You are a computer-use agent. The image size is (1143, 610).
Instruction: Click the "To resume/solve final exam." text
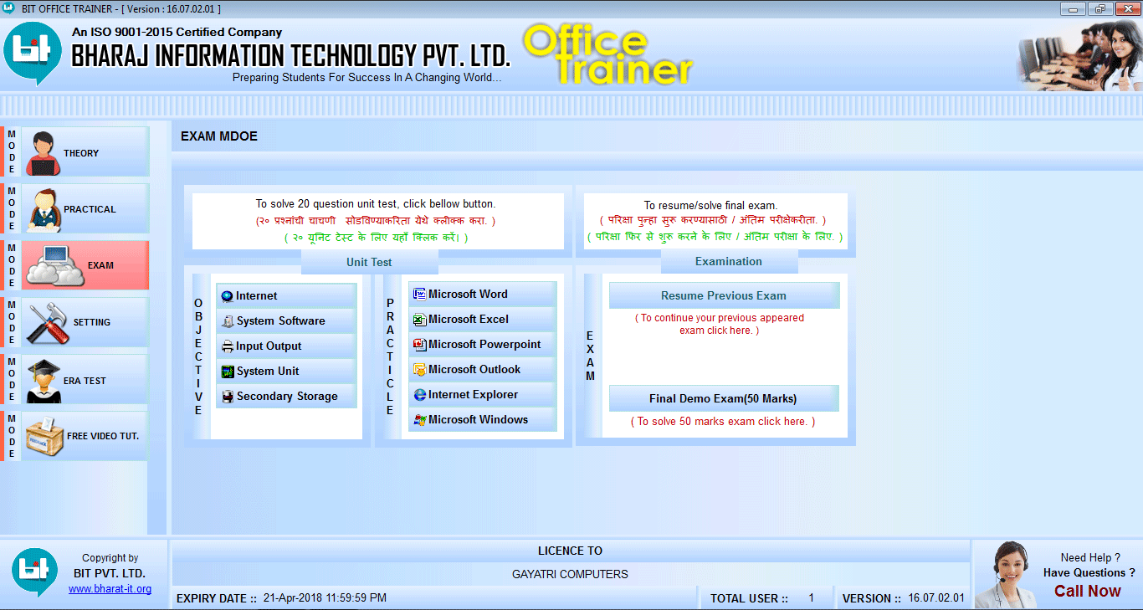click(710, 205)
